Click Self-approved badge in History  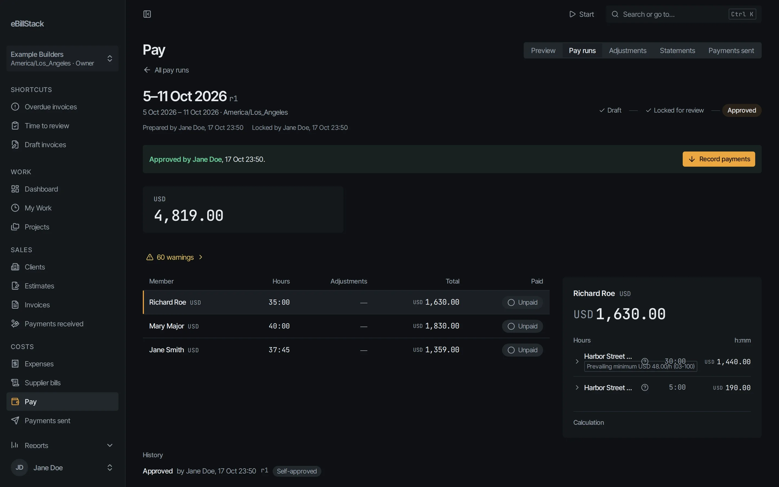296,471
